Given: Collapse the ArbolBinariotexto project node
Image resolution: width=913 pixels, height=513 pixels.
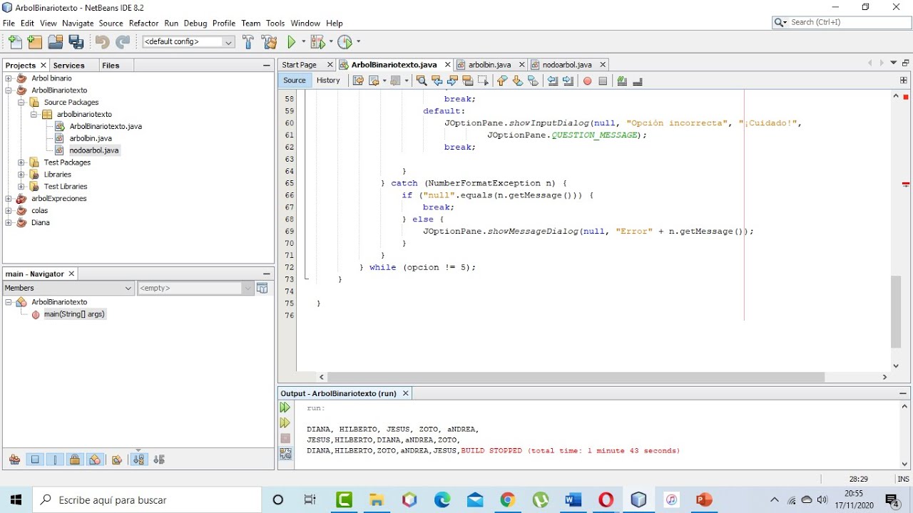Looking at the screenshot, I should point(9,90).
